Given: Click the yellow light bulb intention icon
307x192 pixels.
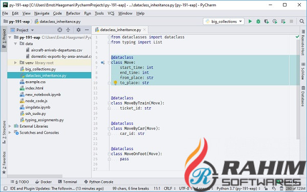Looking at the screenshot, I should click(x=115, y=83).
